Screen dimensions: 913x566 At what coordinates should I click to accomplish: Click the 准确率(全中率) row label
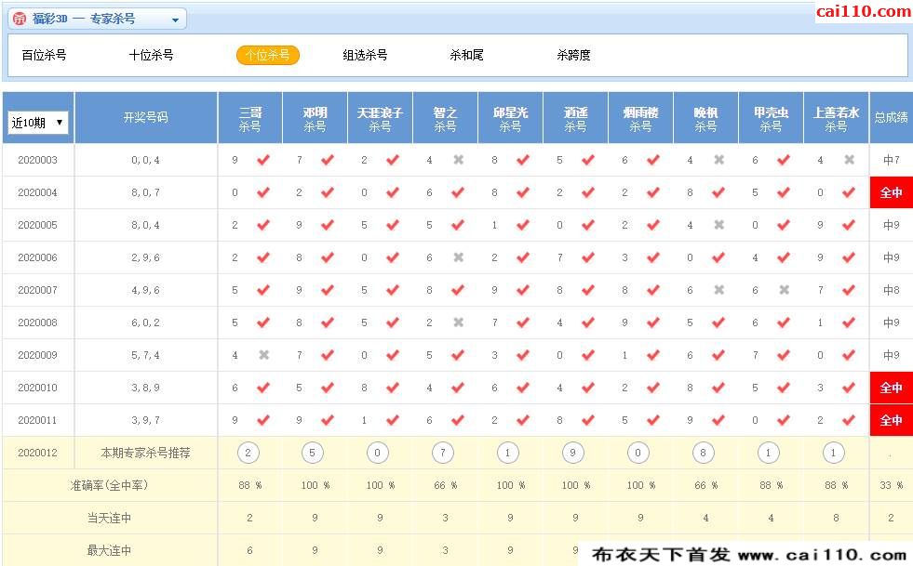(109, 486)
